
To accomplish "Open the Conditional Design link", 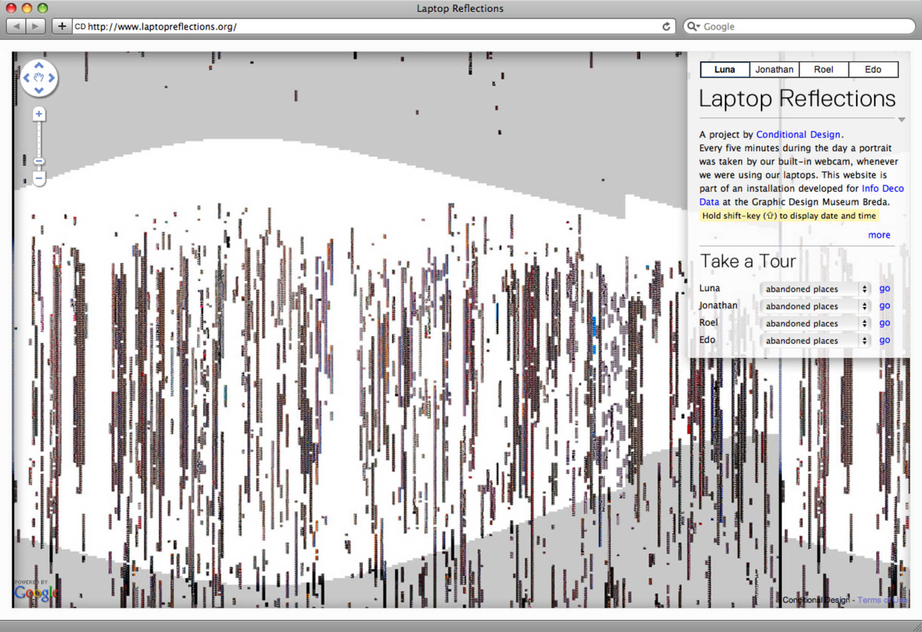I will tap(798, 135).
